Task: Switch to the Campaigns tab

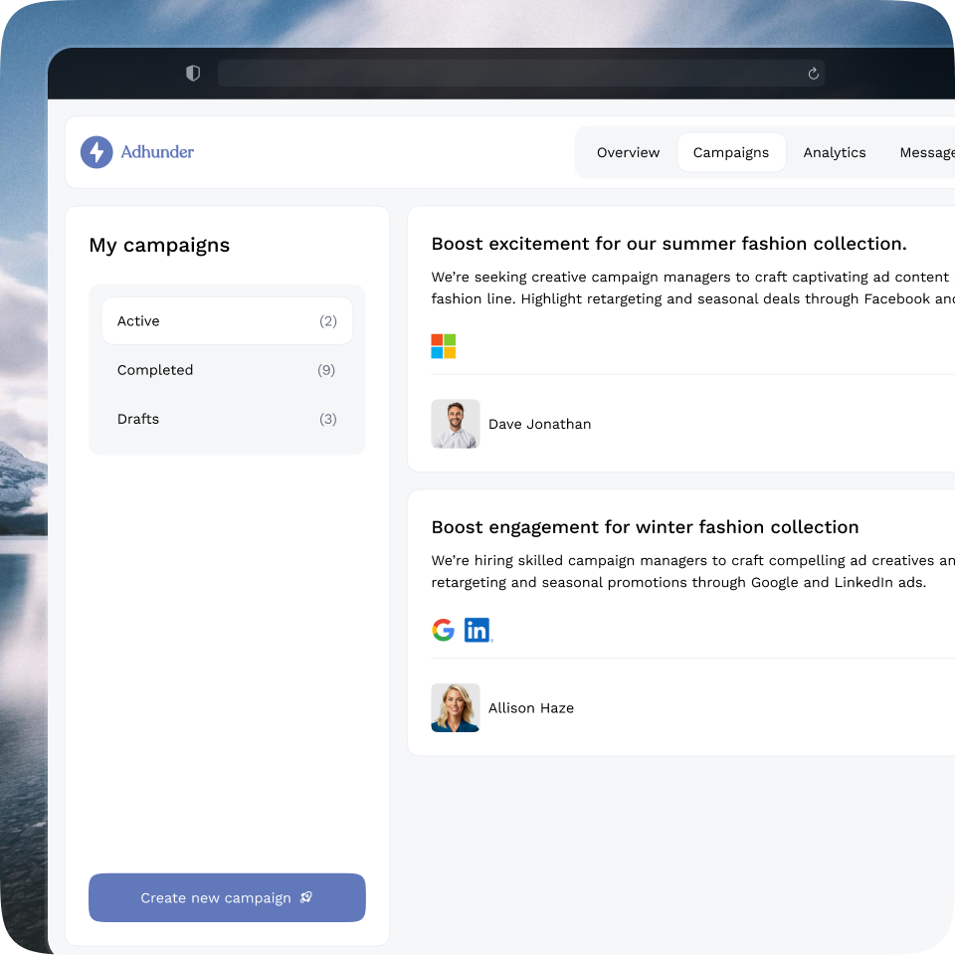Action: click(731, 153)
